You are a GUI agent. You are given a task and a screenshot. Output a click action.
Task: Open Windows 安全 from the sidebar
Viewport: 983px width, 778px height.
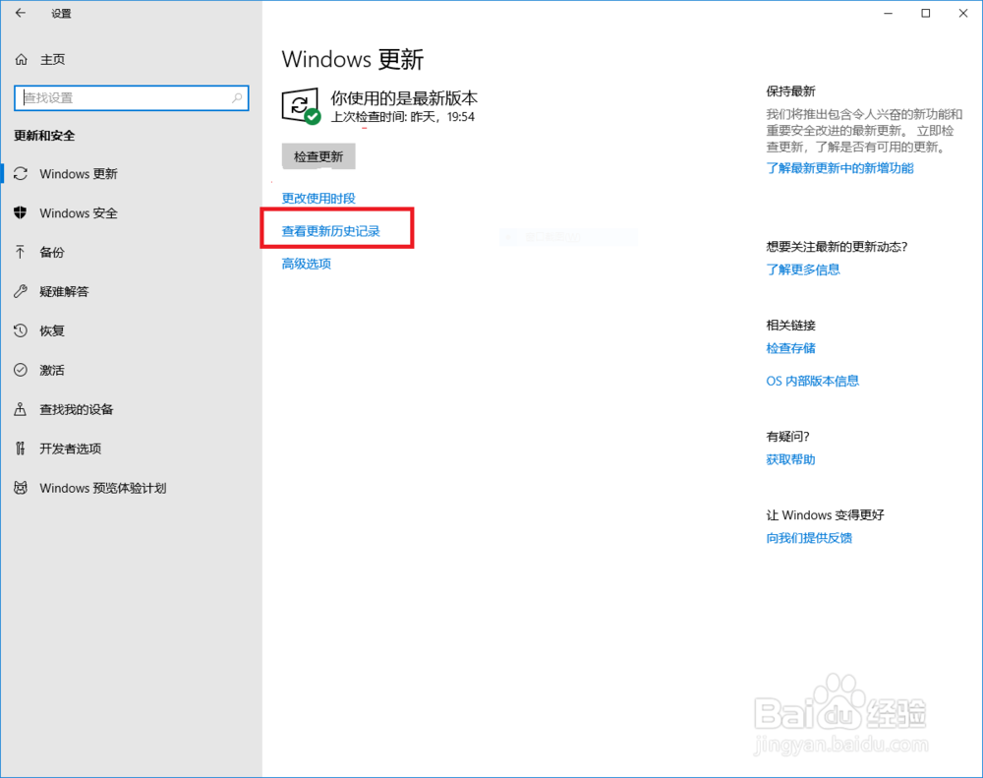pyautogui.click(x=79, y=212)
